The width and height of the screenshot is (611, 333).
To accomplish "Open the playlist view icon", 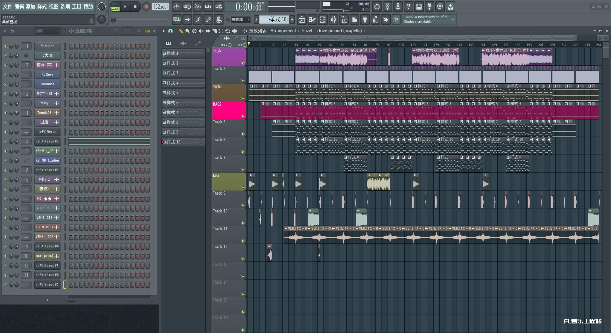I will (x=302, y=20).
